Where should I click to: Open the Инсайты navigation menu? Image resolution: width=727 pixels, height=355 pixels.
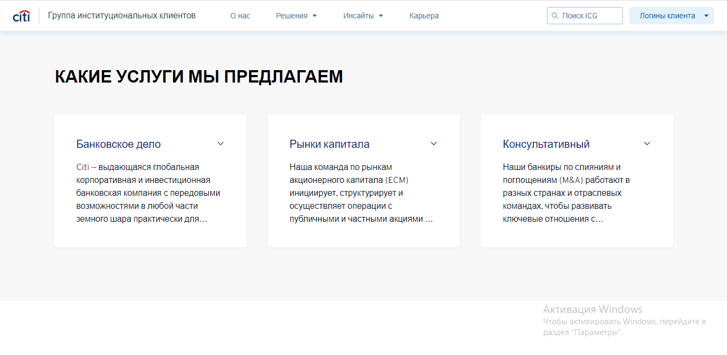pyautogui.click(x=358, y=16)
